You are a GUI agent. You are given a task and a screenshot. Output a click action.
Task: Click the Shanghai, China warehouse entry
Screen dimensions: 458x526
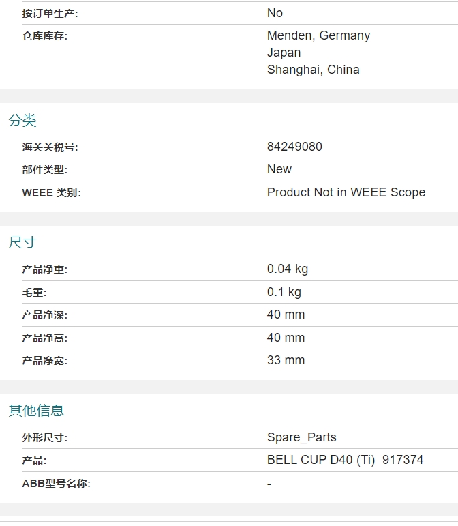[314, 70]
